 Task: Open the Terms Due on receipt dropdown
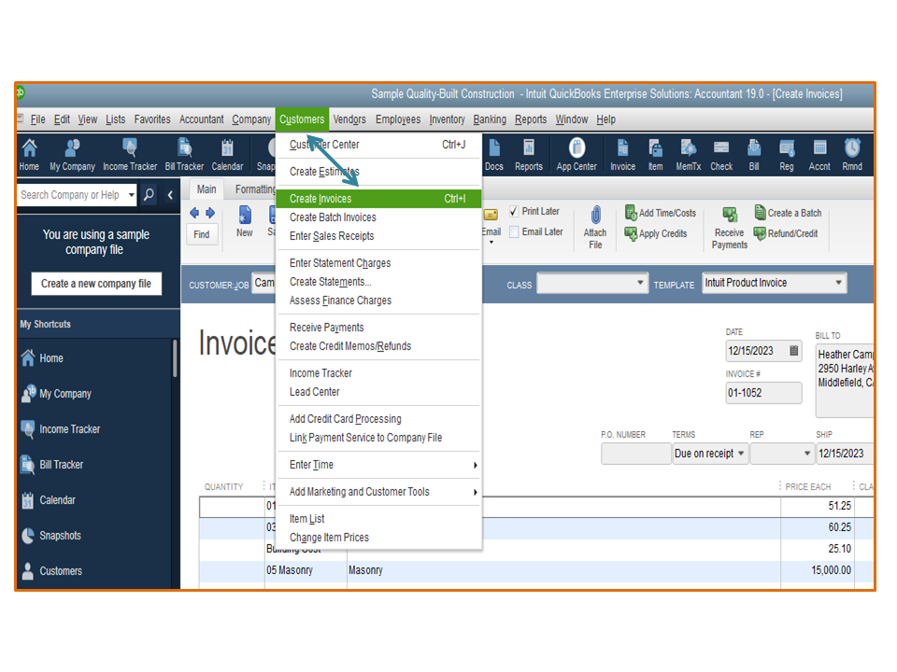pyautogui.click(x=741, y=454)
